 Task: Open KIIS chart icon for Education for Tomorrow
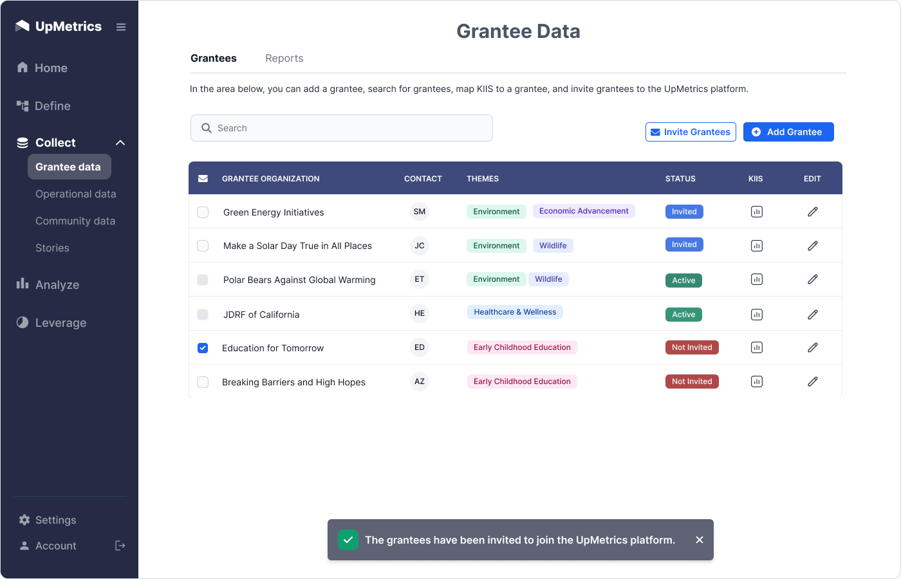pos(757,347)
